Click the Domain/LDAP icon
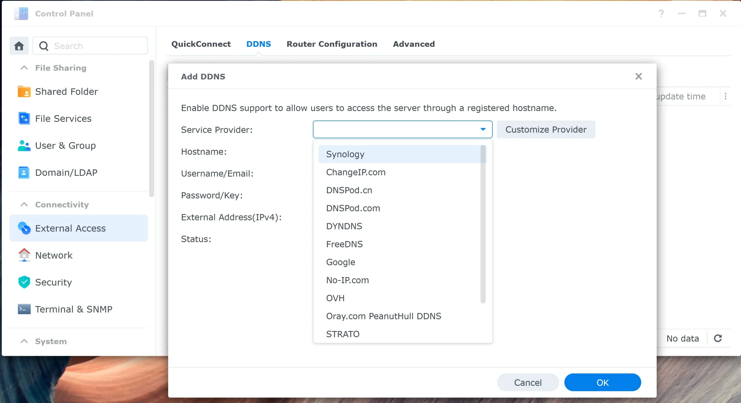This screenshot has width=741, height=403. click(24, 172)
